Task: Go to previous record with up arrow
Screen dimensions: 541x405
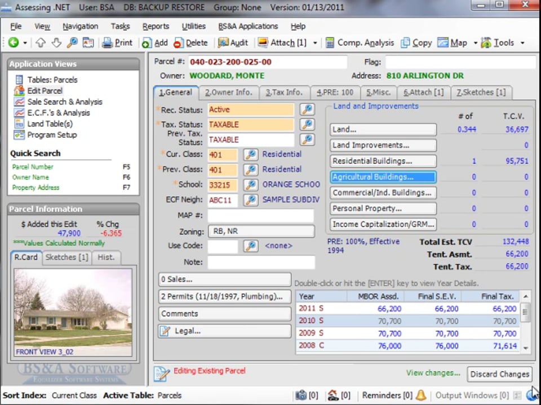Action: tap(41, 43)
